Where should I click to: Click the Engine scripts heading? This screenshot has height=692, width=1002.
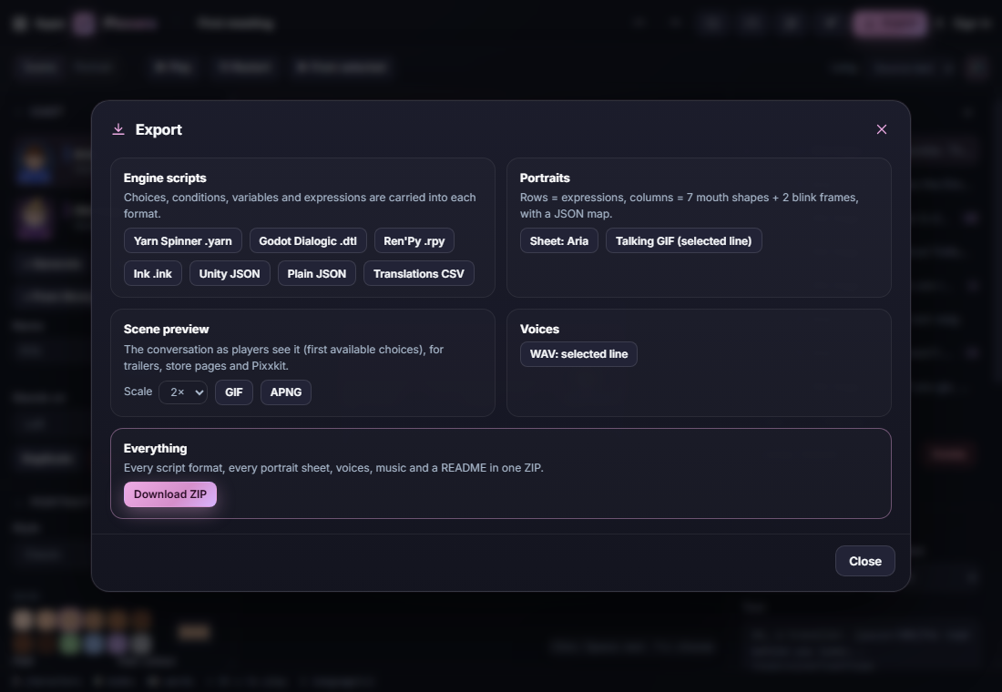[165, 178]
